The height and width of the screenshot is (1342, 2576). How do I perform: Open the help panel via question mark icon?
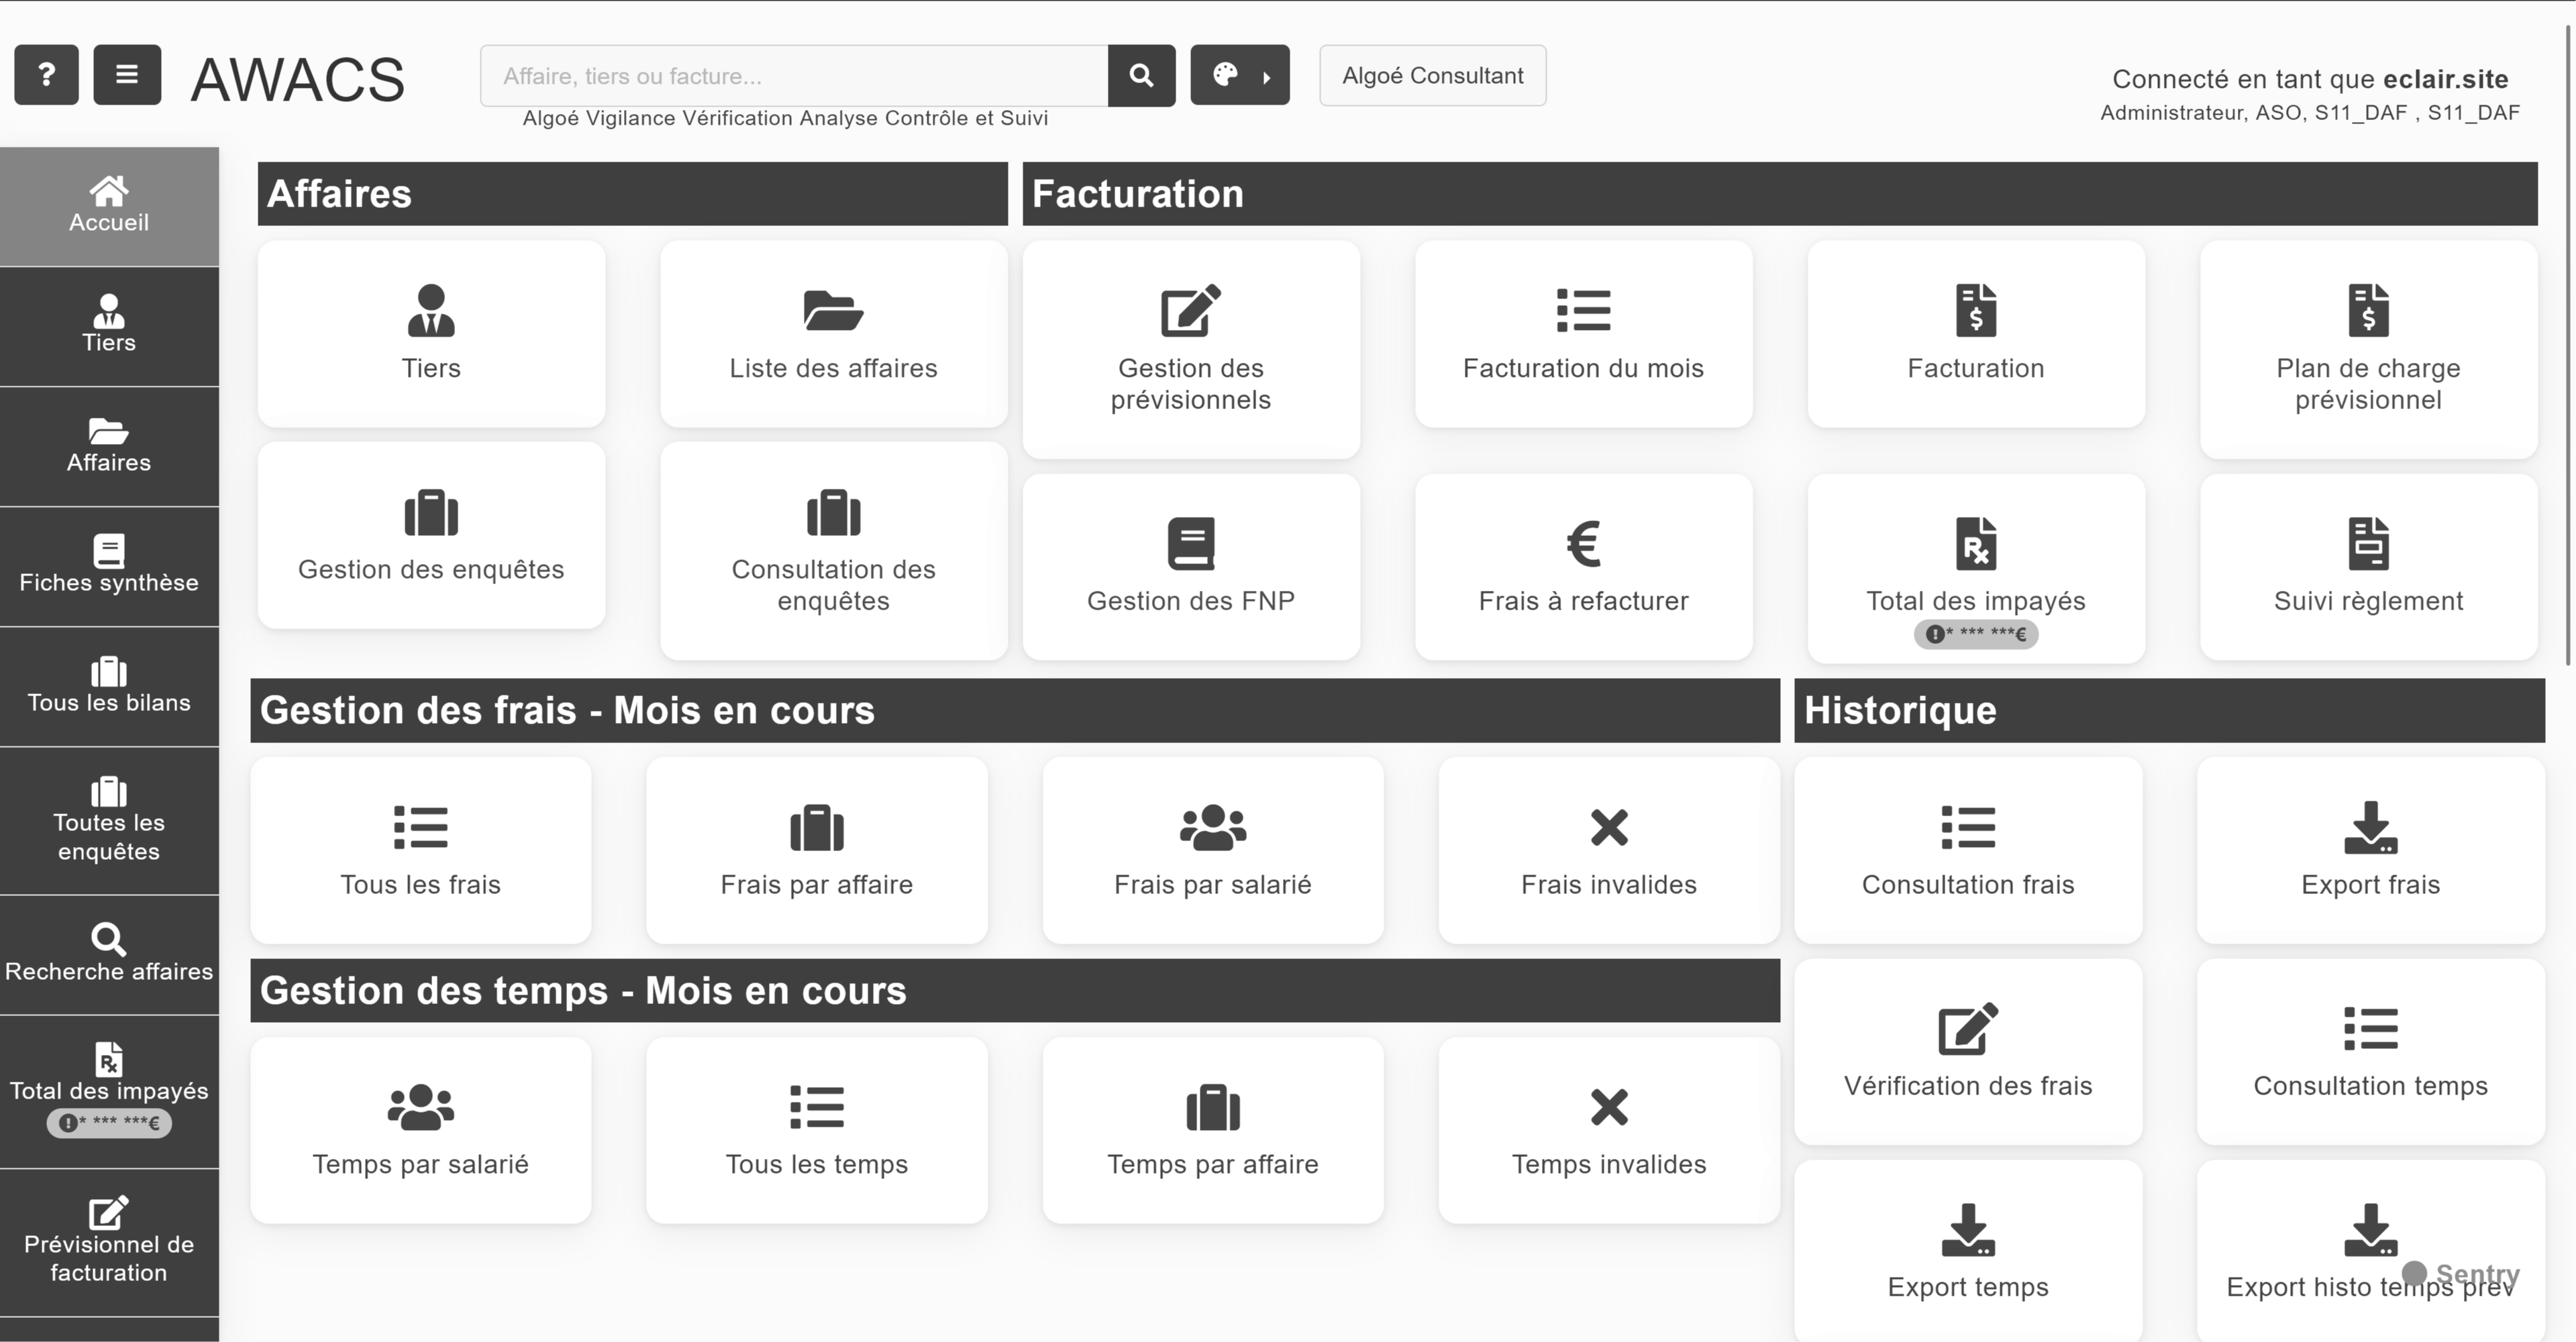[46, 75]
